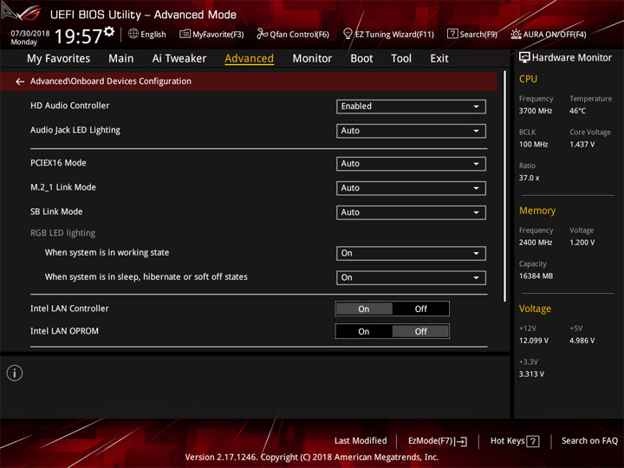The height and width of the screenshot is (468, 624).
Task: Click the back arrow in breadcrumb bar
Action: point(20,81)
